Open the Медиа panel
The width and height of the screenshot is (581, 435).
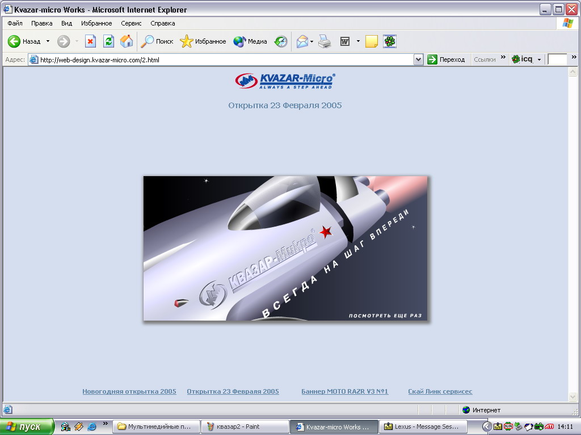[x=250, y=41]
